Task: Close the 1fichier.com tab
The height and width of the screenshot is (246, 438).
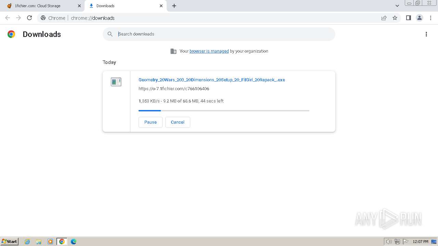Action: (x=79, y=6)
